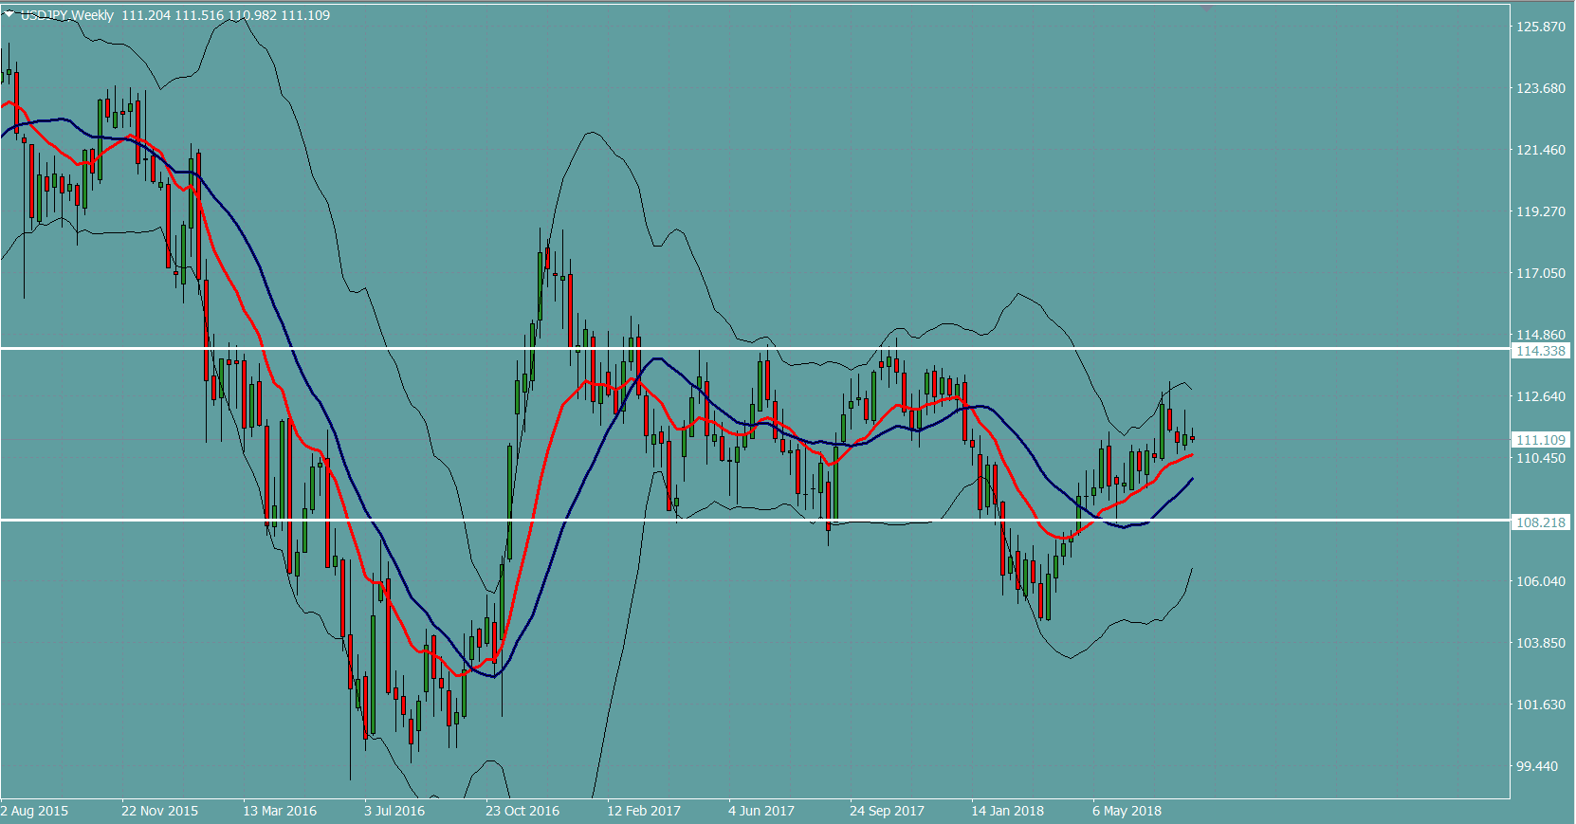The image size is (1576, 824).
Task: Select the 114.338 horizontal line price label
Action: point(1541,351)
